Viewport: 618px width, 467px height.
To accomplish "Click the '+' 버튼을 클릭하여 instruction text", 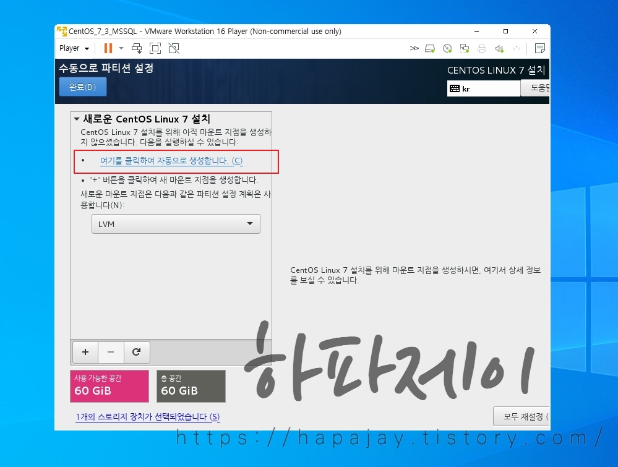I will tap(174, 180).
